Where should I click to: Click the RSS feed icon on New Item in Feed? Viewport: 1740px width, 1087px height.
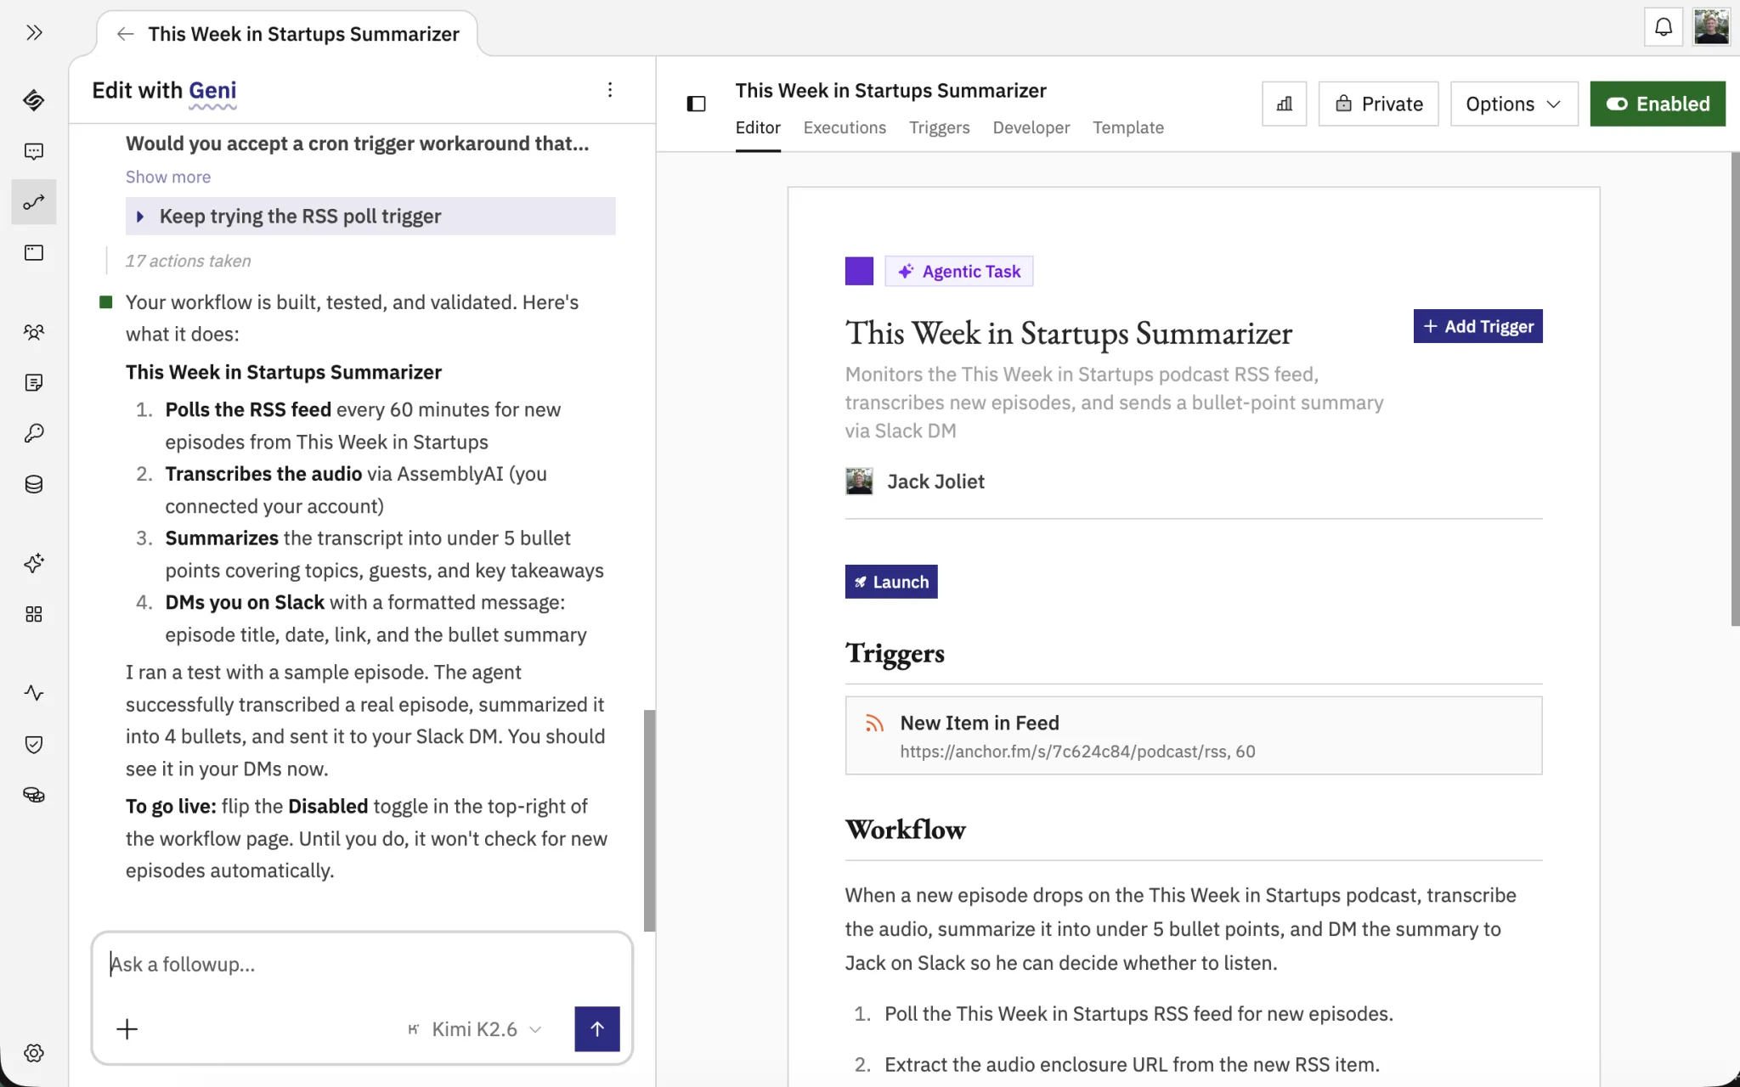(874, 723)
